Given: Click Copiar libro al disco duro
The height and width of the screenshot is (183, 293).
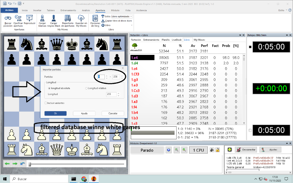Looking at the screenshot, I should click(x=118, y=21).
